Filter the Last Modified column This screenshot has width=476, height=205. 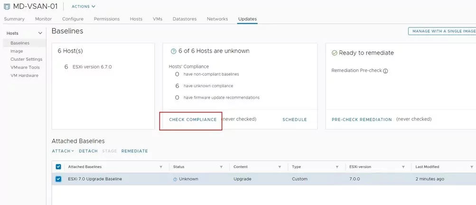point(472,167)
